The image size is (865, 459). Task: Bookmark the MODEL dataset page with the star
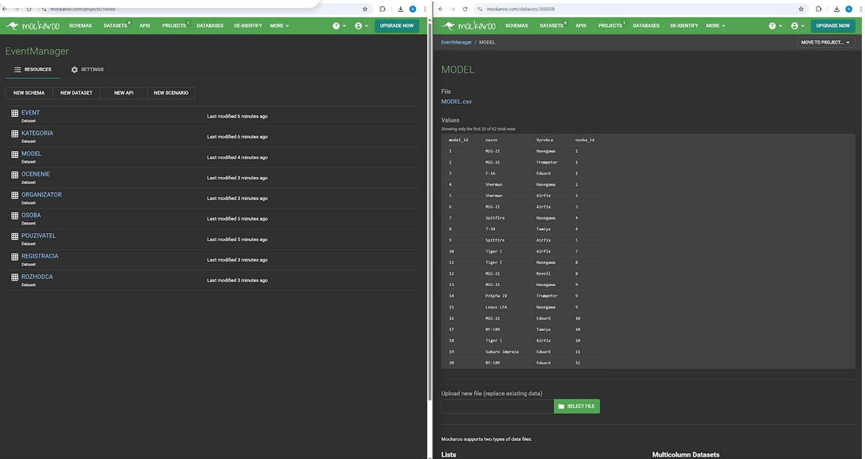point(801,9)
